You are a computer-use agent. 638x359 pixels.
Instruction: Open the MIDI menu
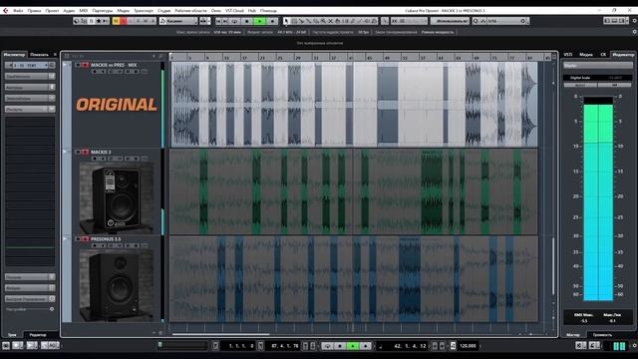point(84,11)
